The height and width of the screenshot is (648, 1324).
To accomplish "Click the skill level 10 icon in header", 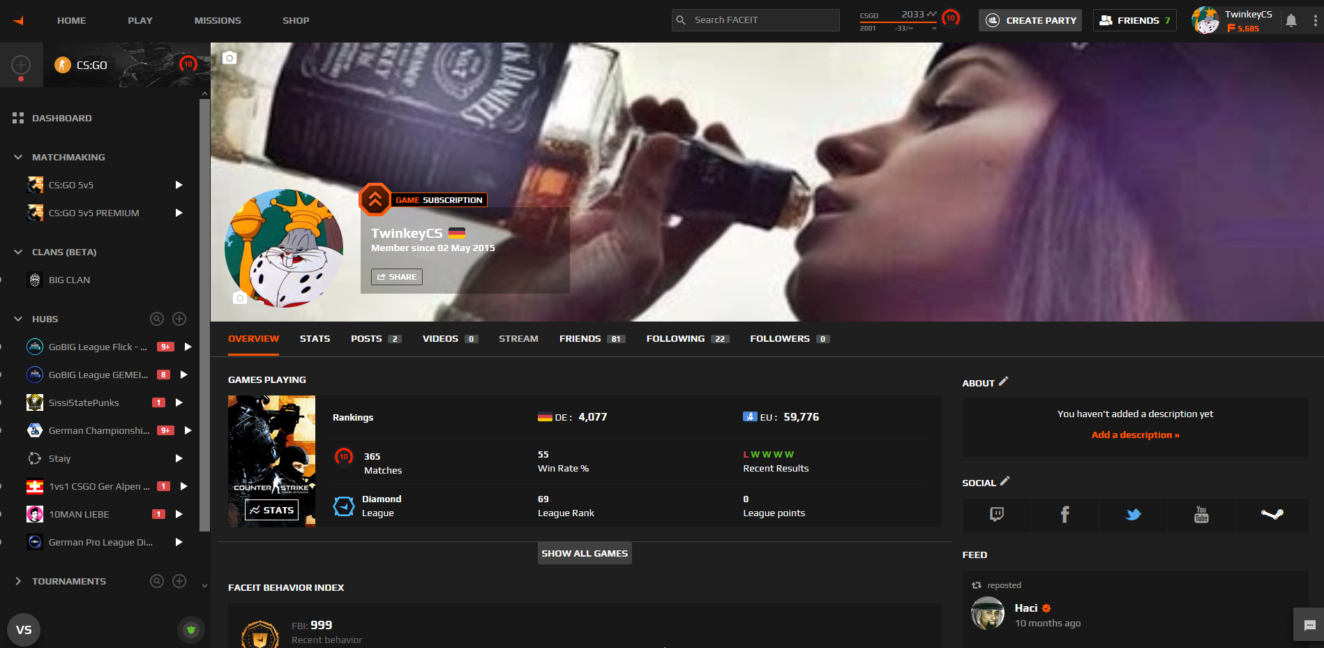I will (x=951, y=18).
